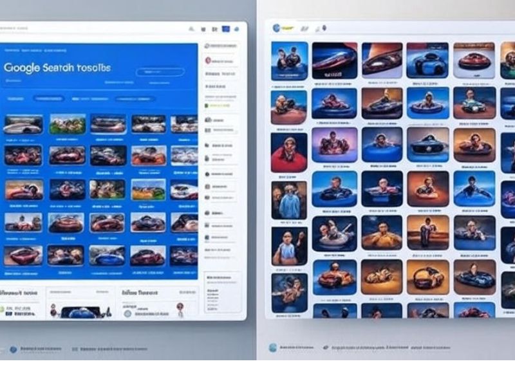
Task: Open the person in red thumbnail in right window's left column
Action: 289,152
